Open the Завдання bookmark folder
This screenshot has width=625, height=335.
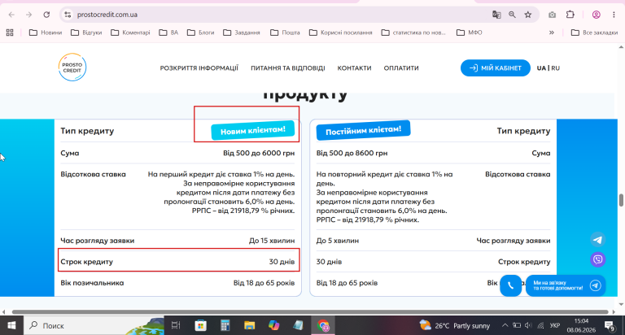[x=242, y=33]
